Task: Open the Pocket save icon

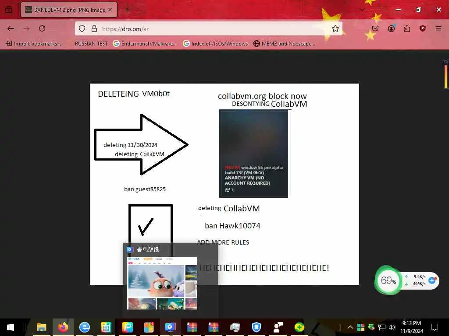Action: pyautogui.click(x=375, y=28)
